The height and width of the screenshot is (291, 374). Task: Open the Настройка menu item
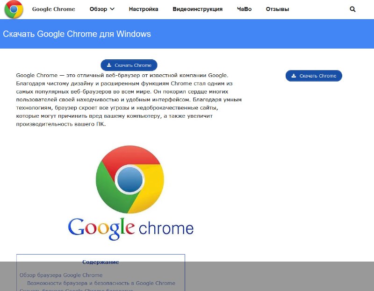click(x=144, y=9)
